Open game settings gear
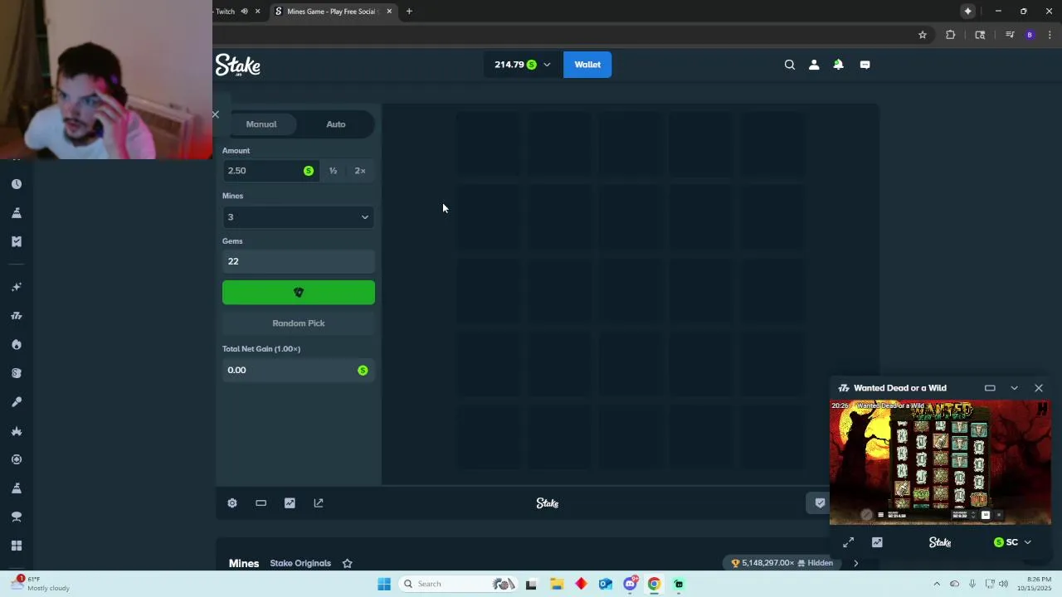The image size is (1062, 597). (232, 503)
